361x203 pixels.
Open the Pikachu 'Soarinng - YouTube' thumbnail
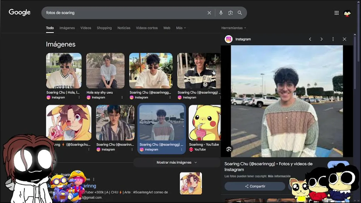204,123
